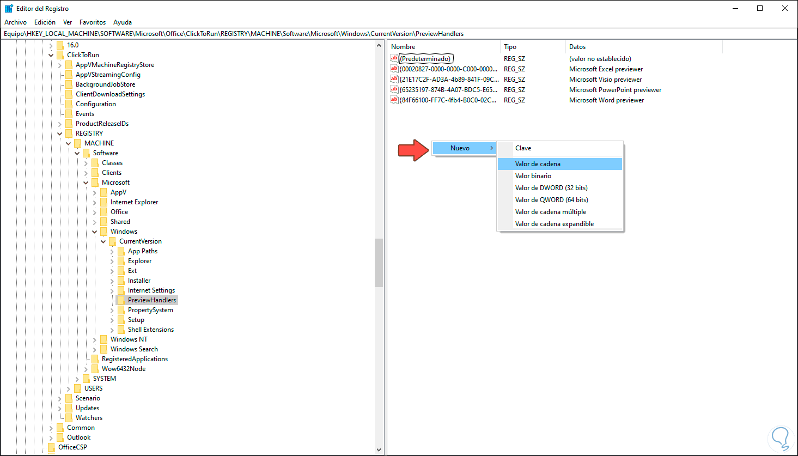
Task: Collapse the CurrentVersion tree node
Action: (x=103, y=241)
